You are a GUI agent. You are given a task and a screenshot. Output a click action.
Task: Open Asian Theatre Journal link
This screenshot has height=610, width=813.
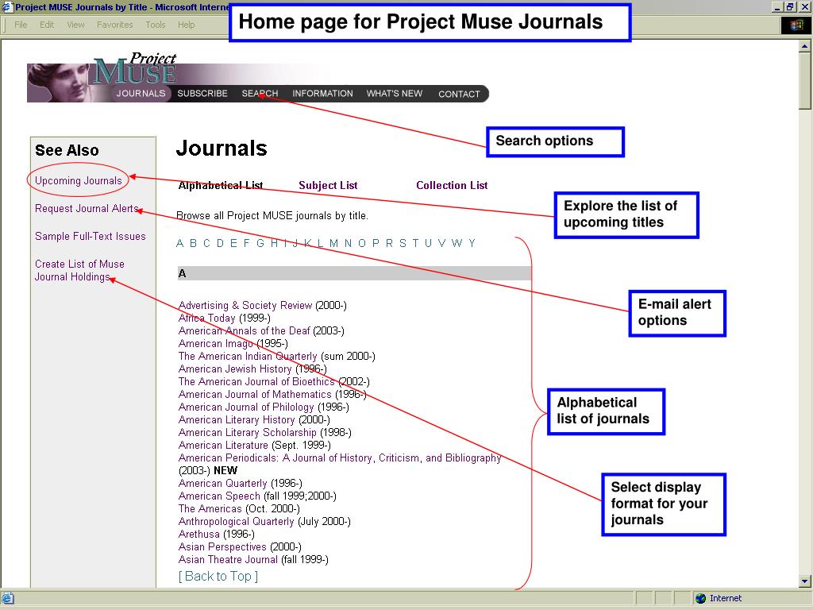228,560
